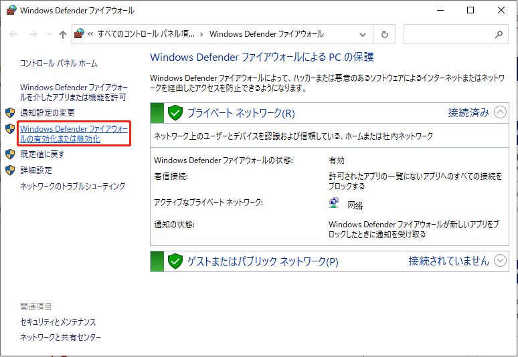Open ネットワークのトラブルシューティング link
Screen dimensions: 518x357
(x=73, y=186)
